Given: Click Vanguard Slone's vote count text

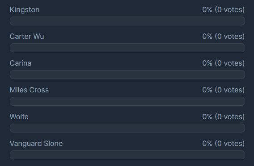Looking at the screenshot, I should (x=224, y=144).
